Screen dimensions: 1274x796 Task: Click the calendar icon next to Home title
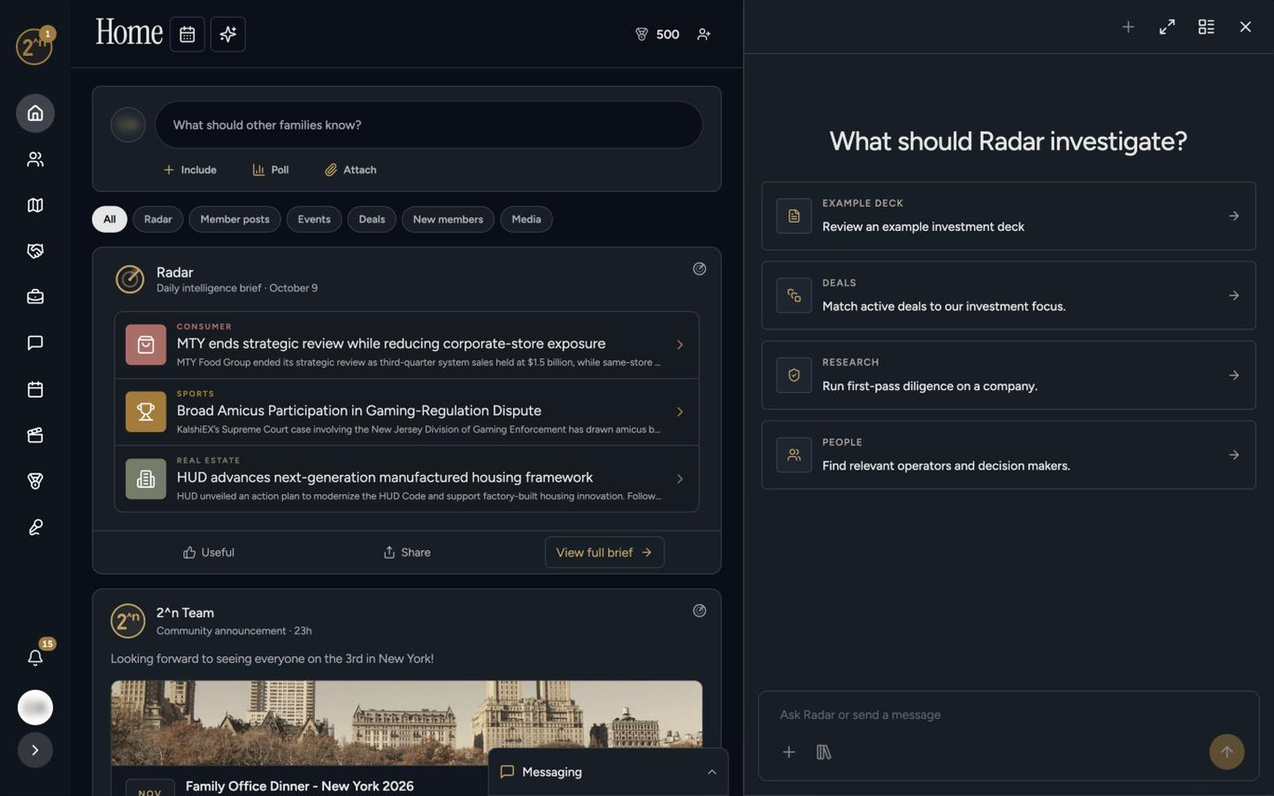(x=188, y=34)
